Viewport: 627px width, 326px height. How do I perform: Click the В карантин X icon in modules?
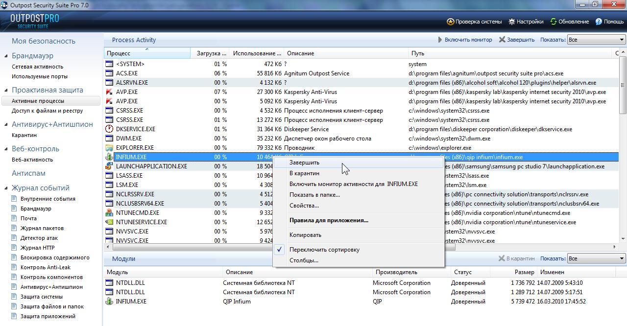coord(502,258)
